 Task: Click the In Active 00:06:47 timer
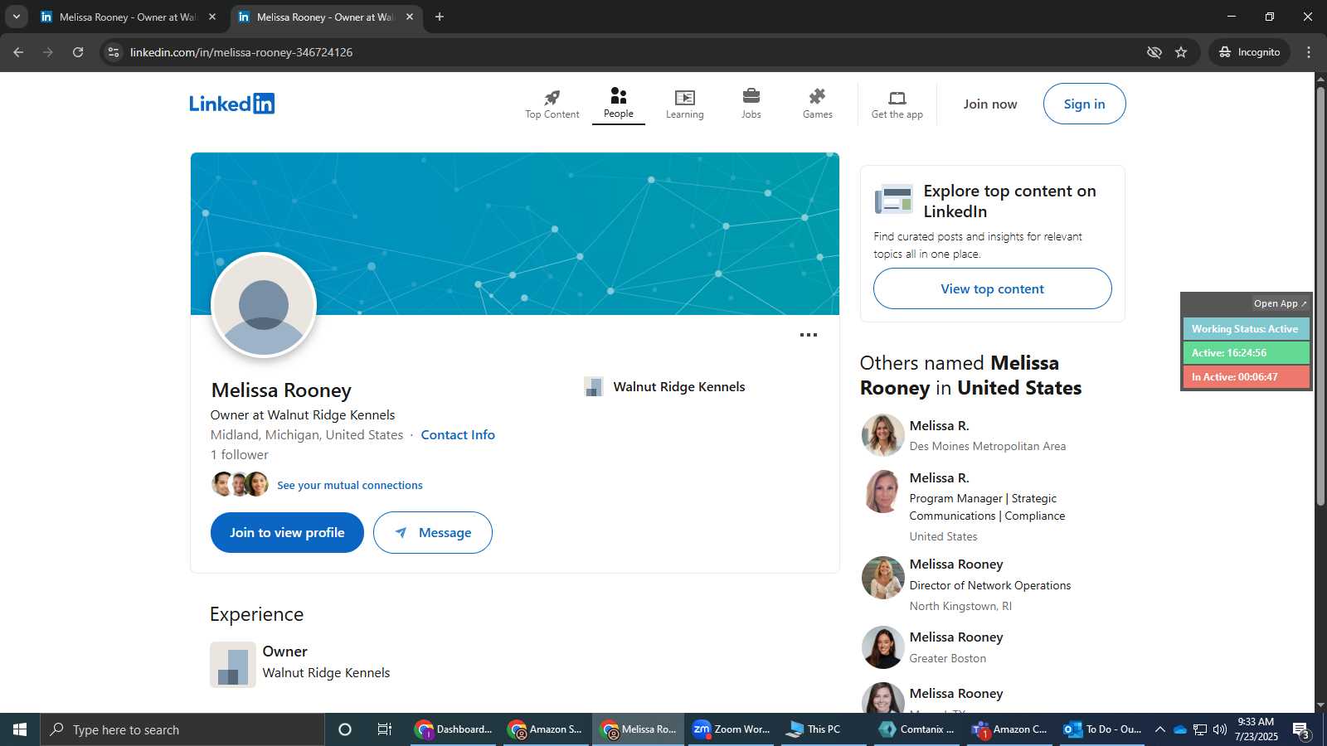pos(1246,377)
